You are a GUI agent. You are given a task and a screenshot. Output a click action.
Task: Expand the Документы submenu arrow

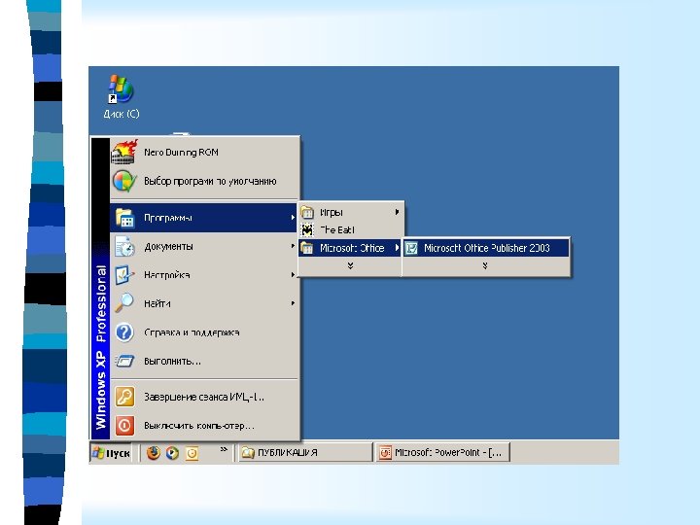click(293, 246)
